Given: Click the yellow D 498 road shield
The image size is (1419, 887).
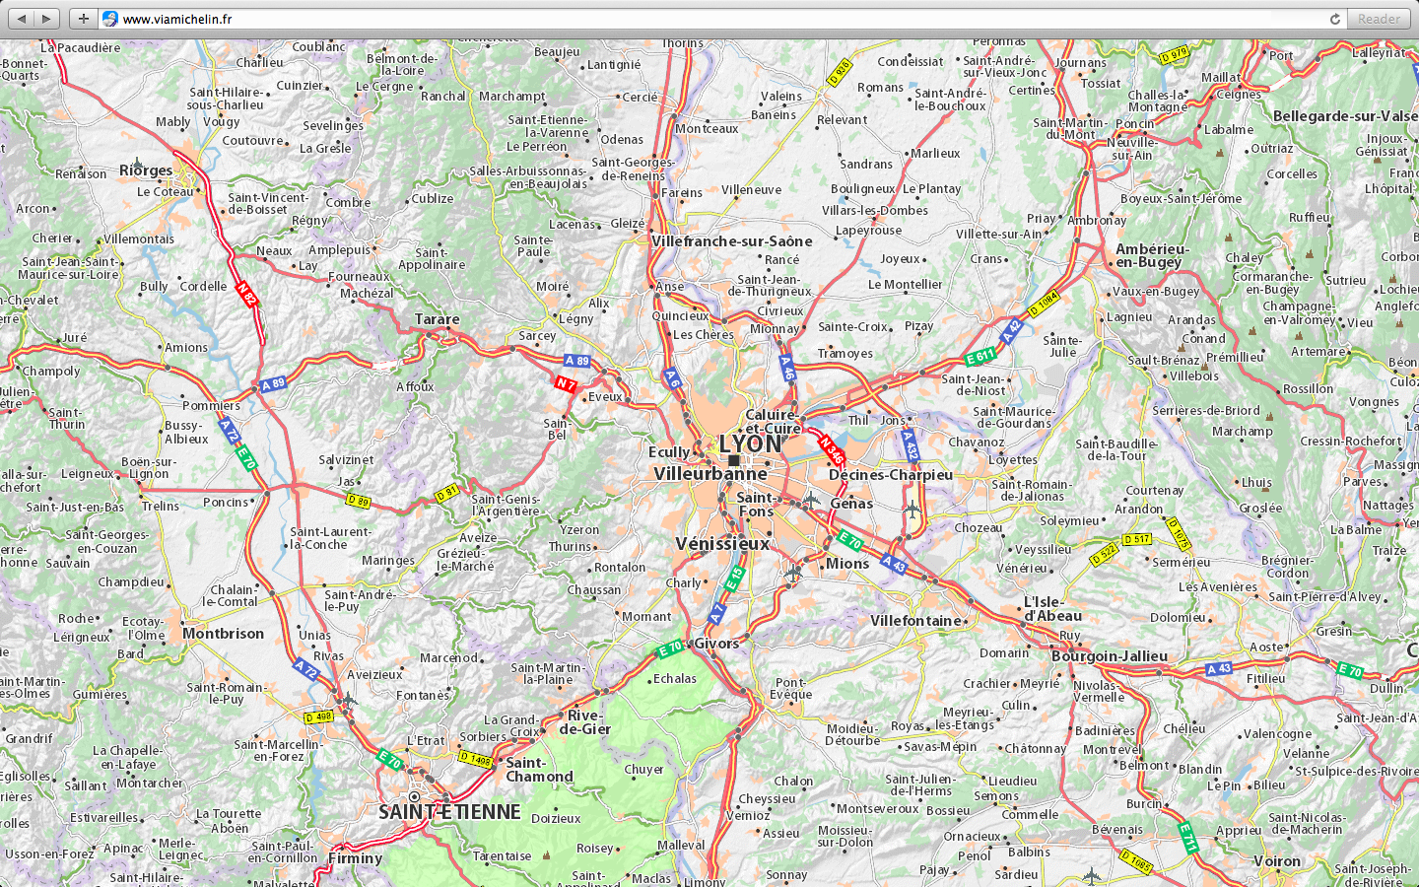Looking at the screenshot, I should tap(318, 717).
